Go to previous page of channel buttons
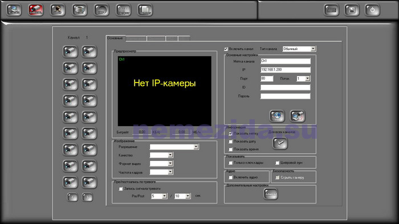The width and height of the screenshot is (399, 224). tap(72, 197)
